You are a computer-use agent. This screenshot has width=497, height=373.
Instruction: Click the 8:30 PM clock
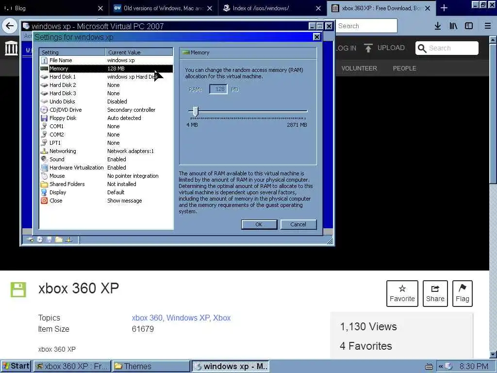coord(474,366)
